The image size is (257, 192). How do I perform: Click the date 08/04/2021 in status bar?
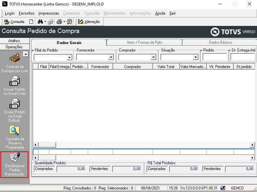(x=150, y=188)
